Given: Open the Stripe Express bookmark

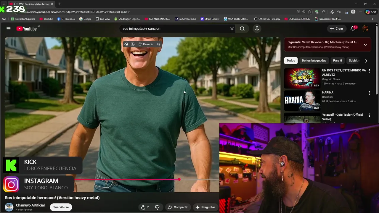Looking at the screenshot, I should pos(210,19).
